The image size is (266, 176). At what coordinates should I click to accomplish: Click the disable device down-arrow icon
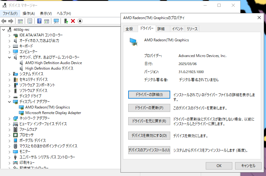(x=80, y=21)
